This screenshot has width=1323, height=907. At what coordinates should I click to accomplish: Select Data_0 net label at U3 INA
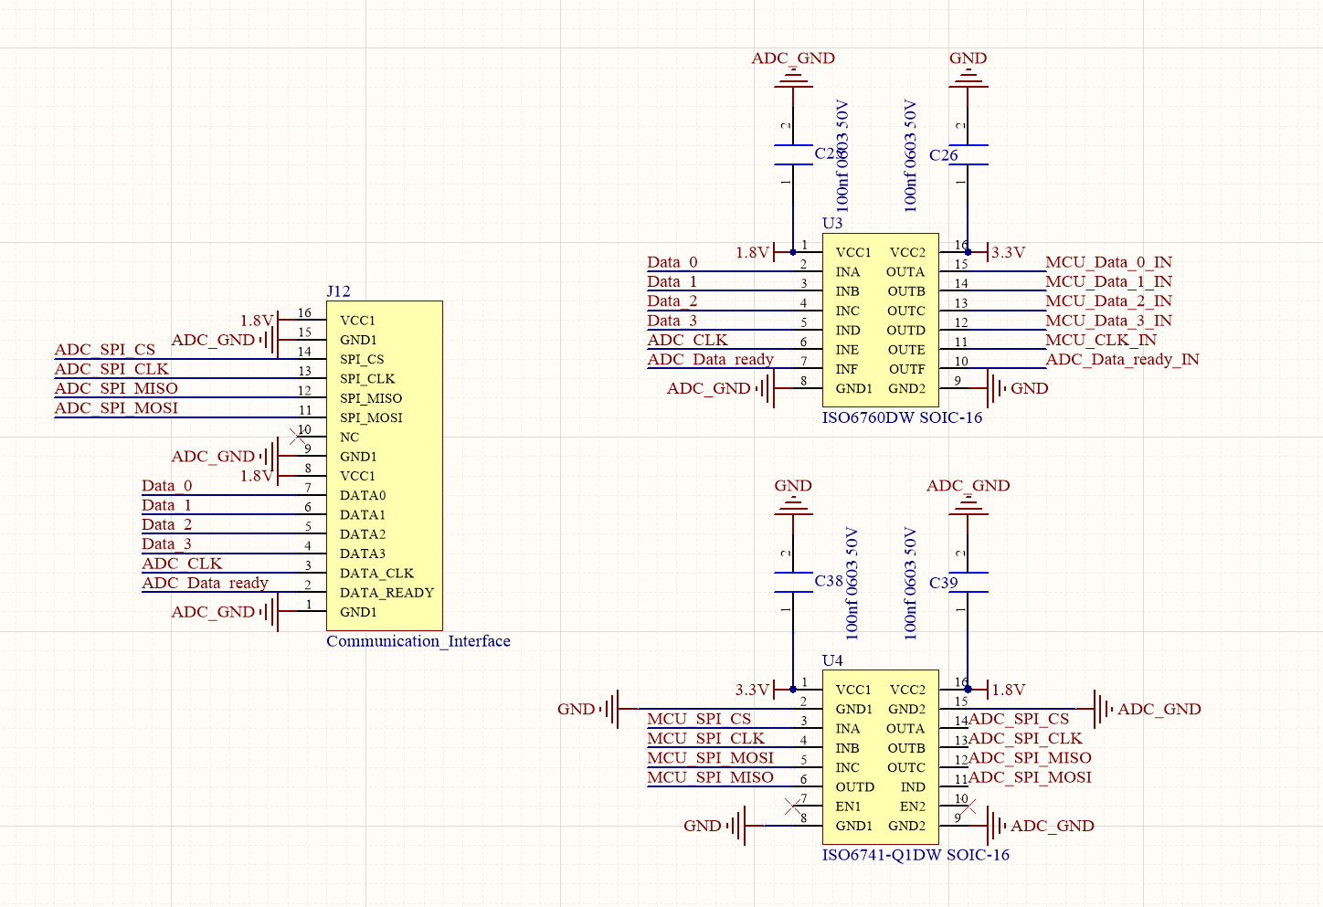click(x=672, y=262)
